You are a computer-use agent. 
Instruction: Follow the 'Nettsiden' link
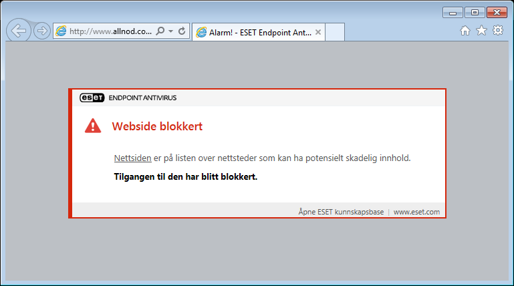click(133, 158)
